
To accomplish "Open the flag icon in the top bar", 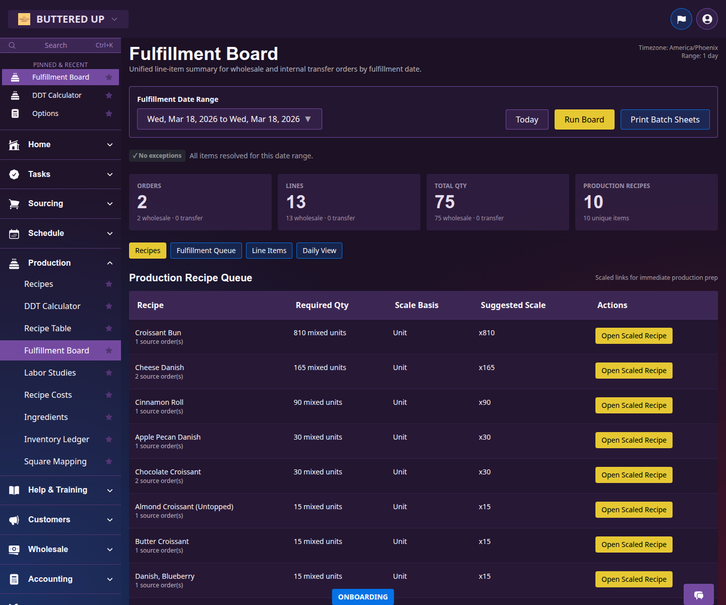I will click(681, 19).
